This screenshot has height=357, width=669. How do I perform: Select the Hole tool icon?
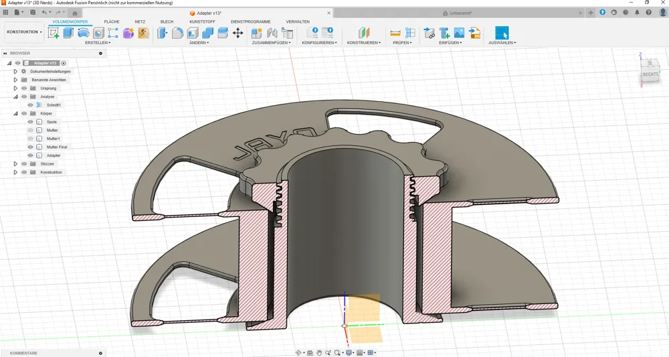[x=98, y=33]
